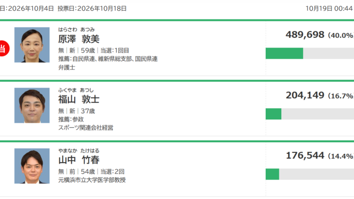Click the red 当 winner badge

pyautogui.click(x=4, y=49)
